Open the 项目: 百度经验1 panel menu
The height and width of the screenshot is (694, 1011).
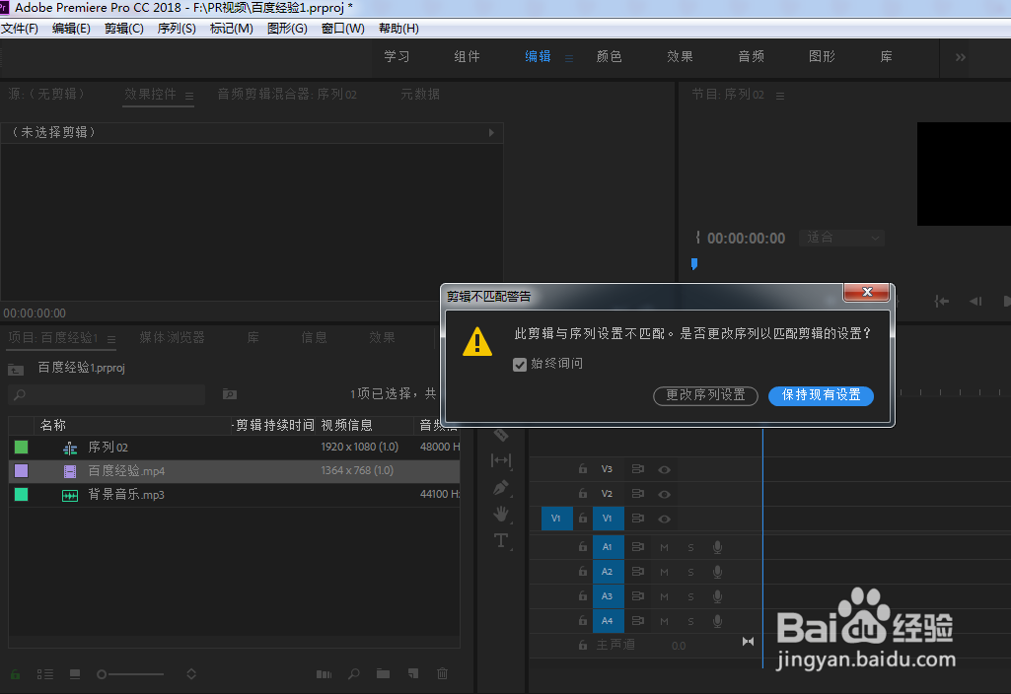[111, 339]
